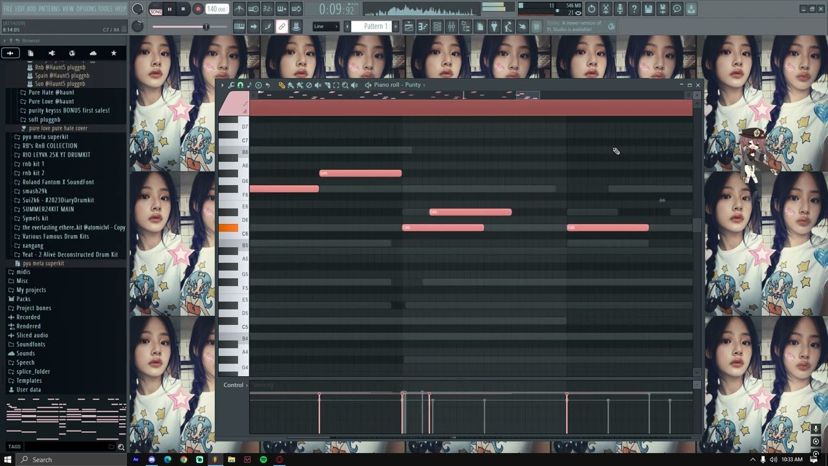Image resolution: width=828 pixels, height=466 pixels.
Task: Select the piano roll pencil draw tool
Action: [282, 85]
